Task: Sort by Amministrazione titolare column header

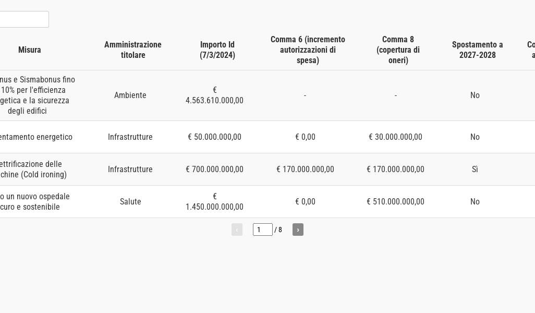Action: (133, 50)
